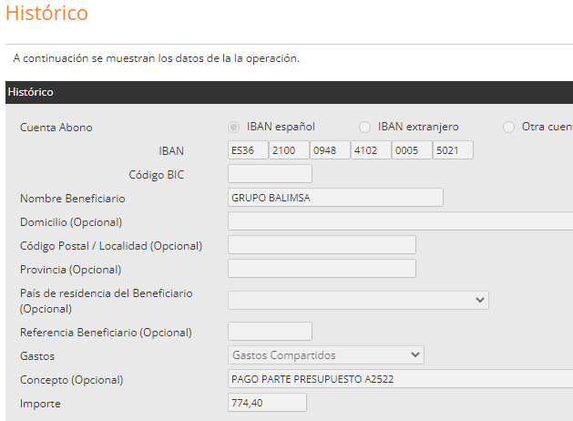
Task: Choose the IBAN extranjero radio option
Action: [x=365, y=127]
